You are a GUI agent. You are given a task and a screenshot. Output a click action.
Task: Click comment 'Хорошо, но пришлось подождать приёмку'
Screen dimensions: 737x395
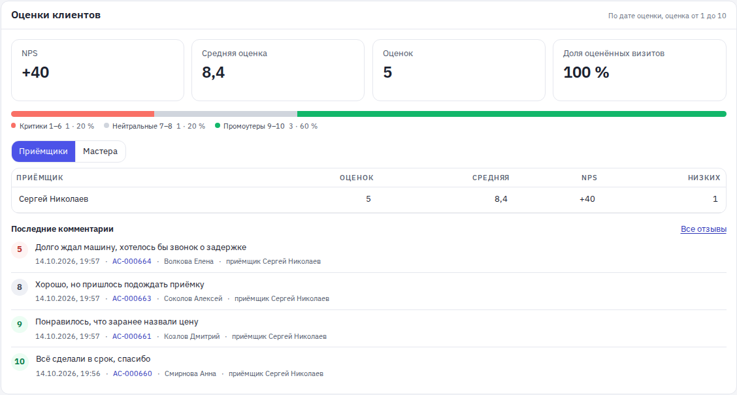coord(120,285)
